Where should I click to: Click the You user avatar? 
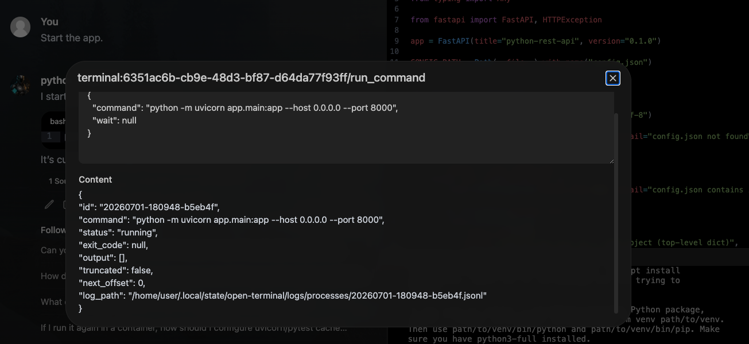click(x=20, y=27)
